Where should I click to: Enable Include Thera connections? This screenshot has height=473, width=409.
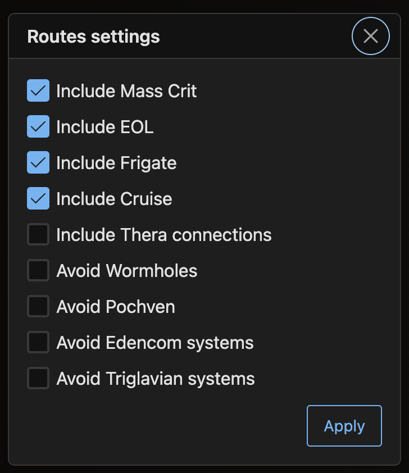[37, 234]
